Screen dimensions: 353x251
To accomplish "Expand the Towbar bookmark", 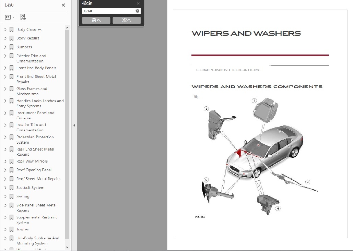I will pyautogui.click(x=5, y=229).
